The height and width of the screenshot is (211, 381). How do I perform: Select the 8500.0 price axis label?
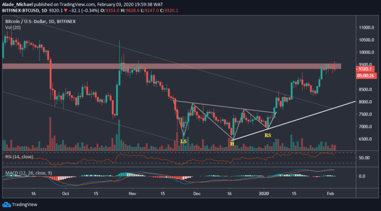click(365, 90)
